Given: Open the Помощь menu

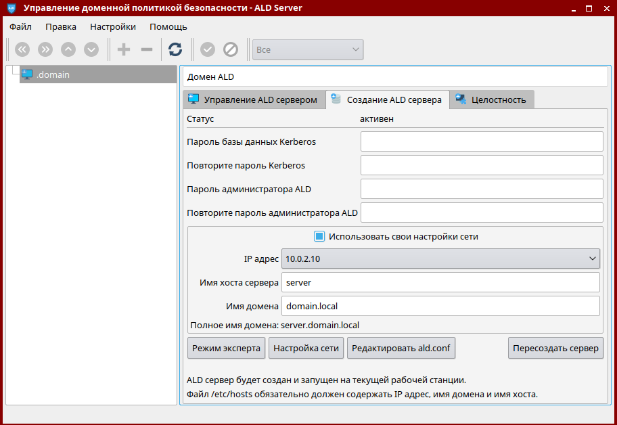Looking at the screenshot, I should [168, 27].
